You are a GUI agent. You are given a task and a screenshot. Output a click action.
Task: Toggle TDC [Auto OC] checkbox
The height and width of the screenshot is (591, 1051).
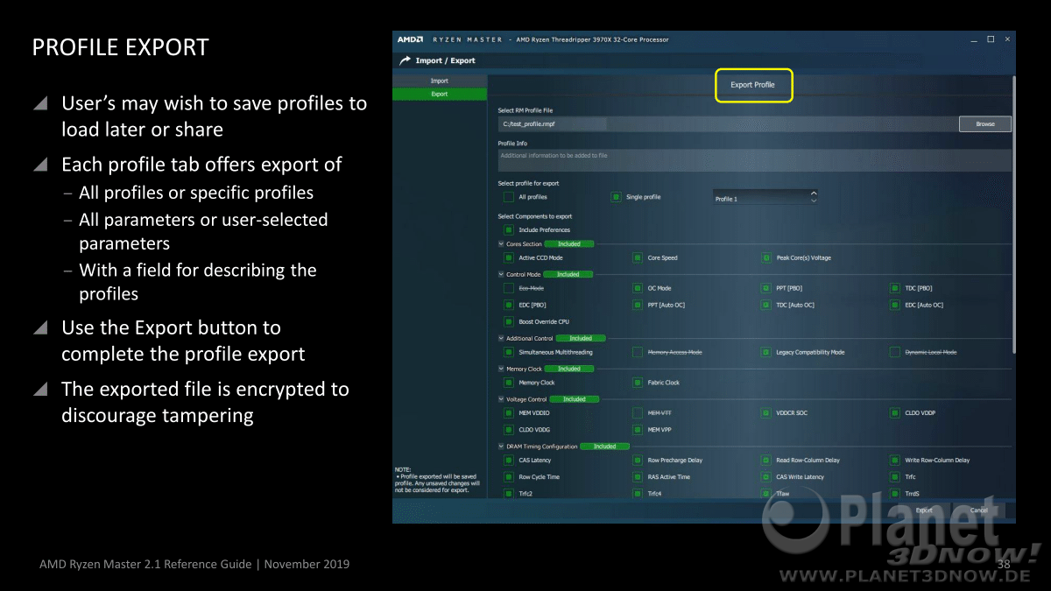pos(766,306)
